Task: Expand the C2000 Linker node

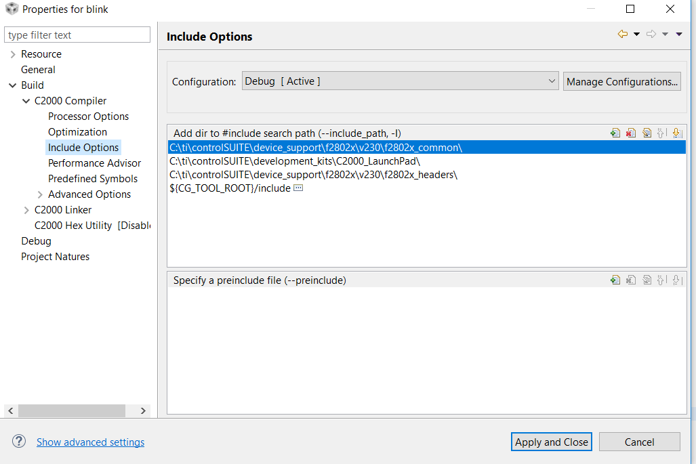Action: [x=26, y=210]
